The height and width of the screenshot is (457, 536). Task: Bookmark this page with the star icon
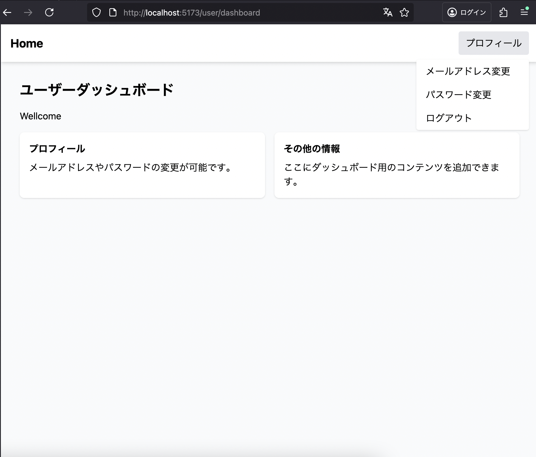click(404, 12)
